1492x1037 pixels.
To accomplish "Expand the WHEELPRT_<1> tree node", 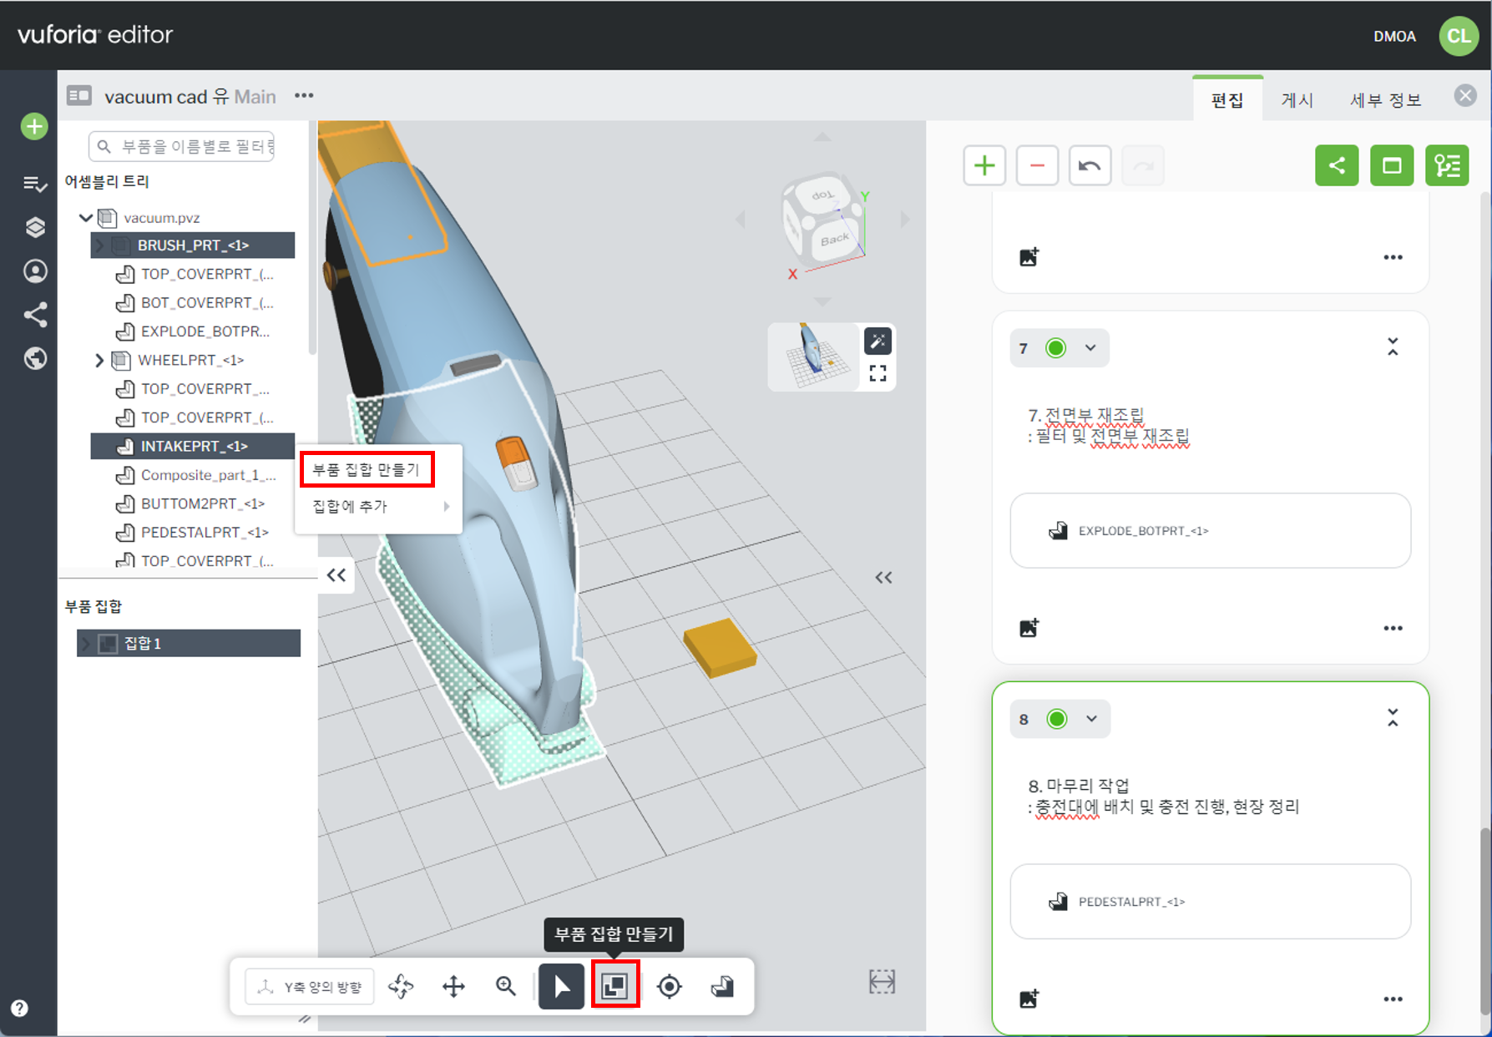I will tap(99, 361).
